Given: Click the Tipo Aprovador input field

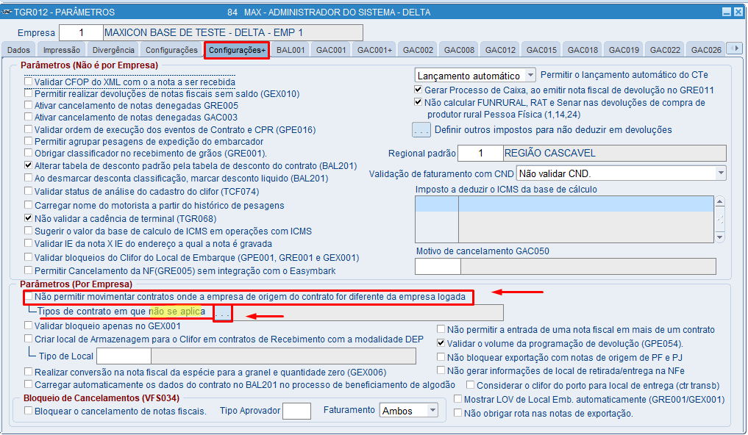Looking at the screenshot, I should [296, 411].
